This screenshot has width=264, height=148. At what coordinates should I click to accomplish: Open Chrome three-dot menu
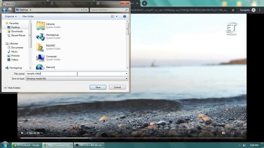(x=260, y=10)
